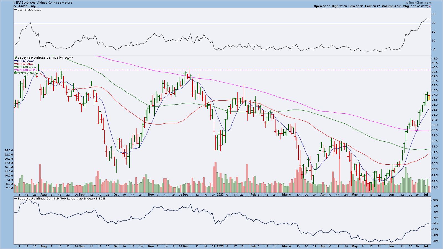Click the S&P 500 relative strength label
The height and width of the screenshot is (249, 443).
(61, 198)
